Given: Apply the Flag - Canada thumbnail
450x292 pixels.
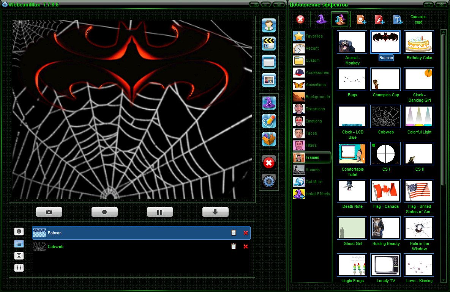Looking at the screenshot, I should [x=385, y=191].
